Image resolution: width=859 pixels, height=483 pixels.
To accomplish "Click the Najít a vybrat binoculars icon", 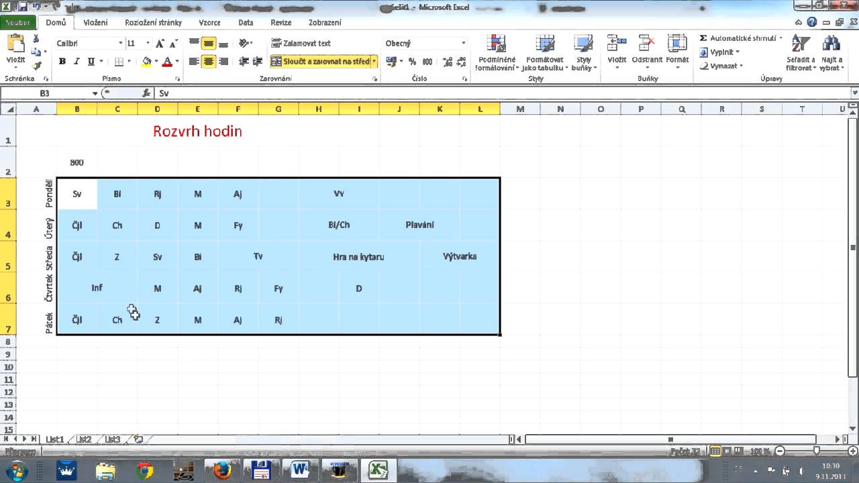I will [831, 44].
